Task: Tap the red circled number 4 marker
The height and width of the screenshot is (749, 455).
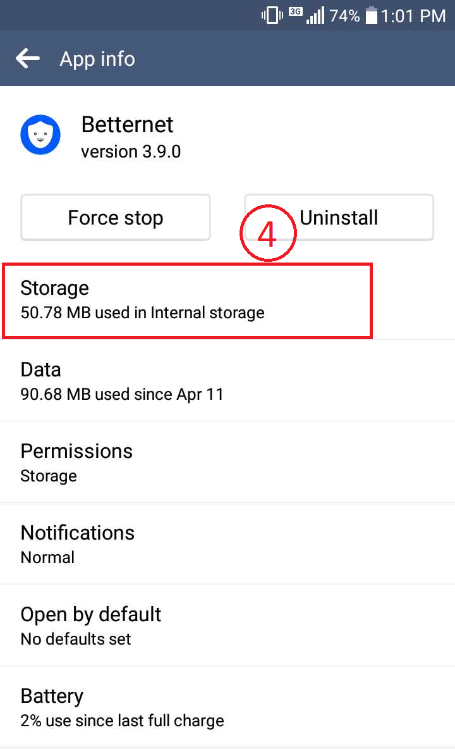Action: point(268,233)
